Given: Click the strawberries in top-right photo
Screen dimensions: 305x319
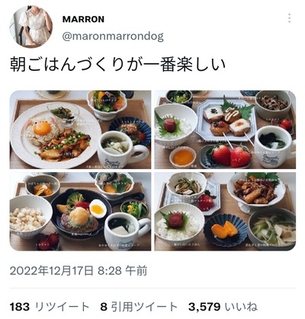Looking at the screenshot, I should (231, 155).
